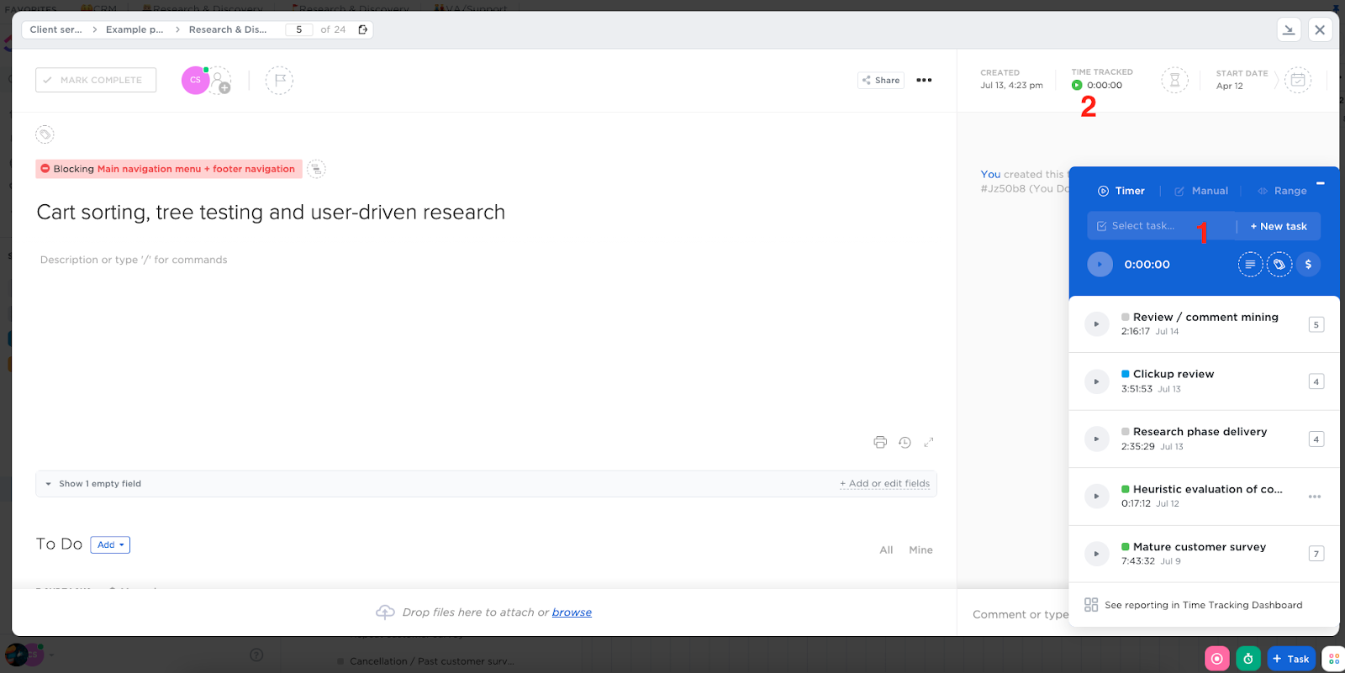The image size is (1345, 673).
Task: Open Time Tracking Dashboard reporting link
Action: coord(1194,605)
